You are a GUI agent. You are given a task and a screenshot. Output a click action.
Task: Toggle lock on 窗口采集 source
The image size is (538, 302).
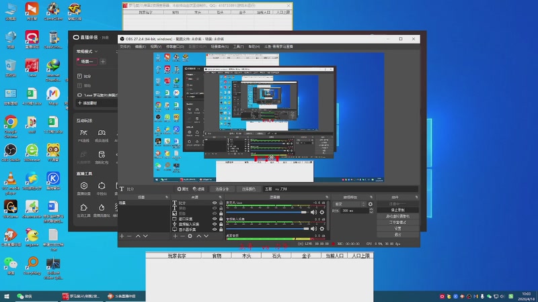pyautogui.click(x=221, y=219)
